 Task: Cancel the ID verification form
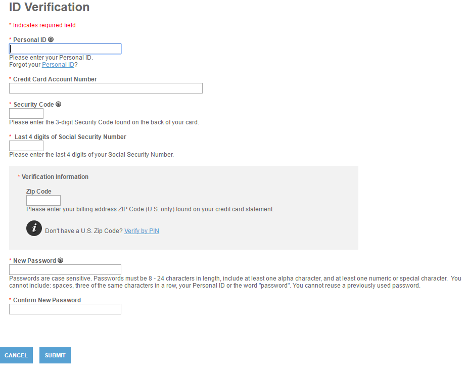click(16, 355)
